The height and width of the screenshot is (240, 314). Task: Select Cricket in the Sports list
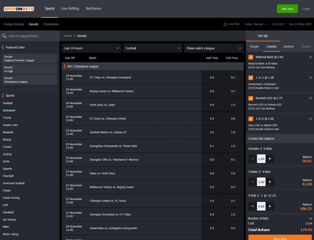coord(7,147)
